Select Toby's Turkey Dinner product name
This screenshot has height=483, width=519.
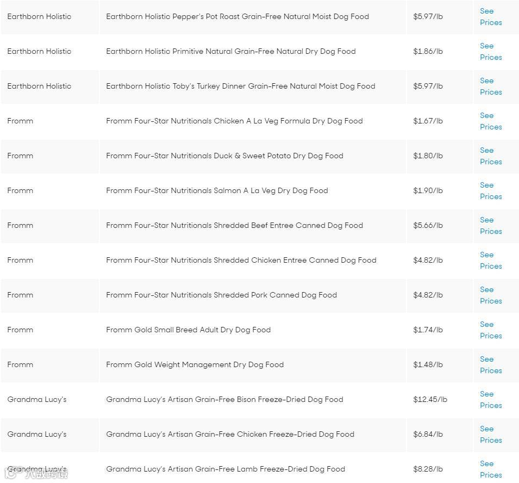pyautogui.click(x=241, y=86)
